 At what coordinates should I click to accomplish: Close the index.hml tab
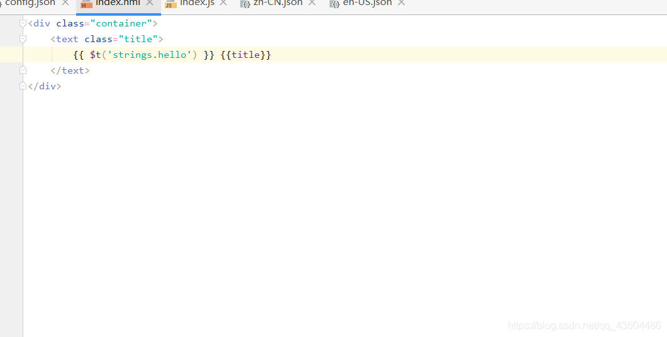tap(150, 3)
